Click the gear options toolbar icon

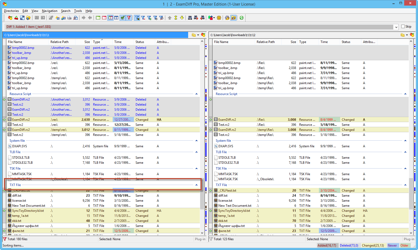click(227, 18)
